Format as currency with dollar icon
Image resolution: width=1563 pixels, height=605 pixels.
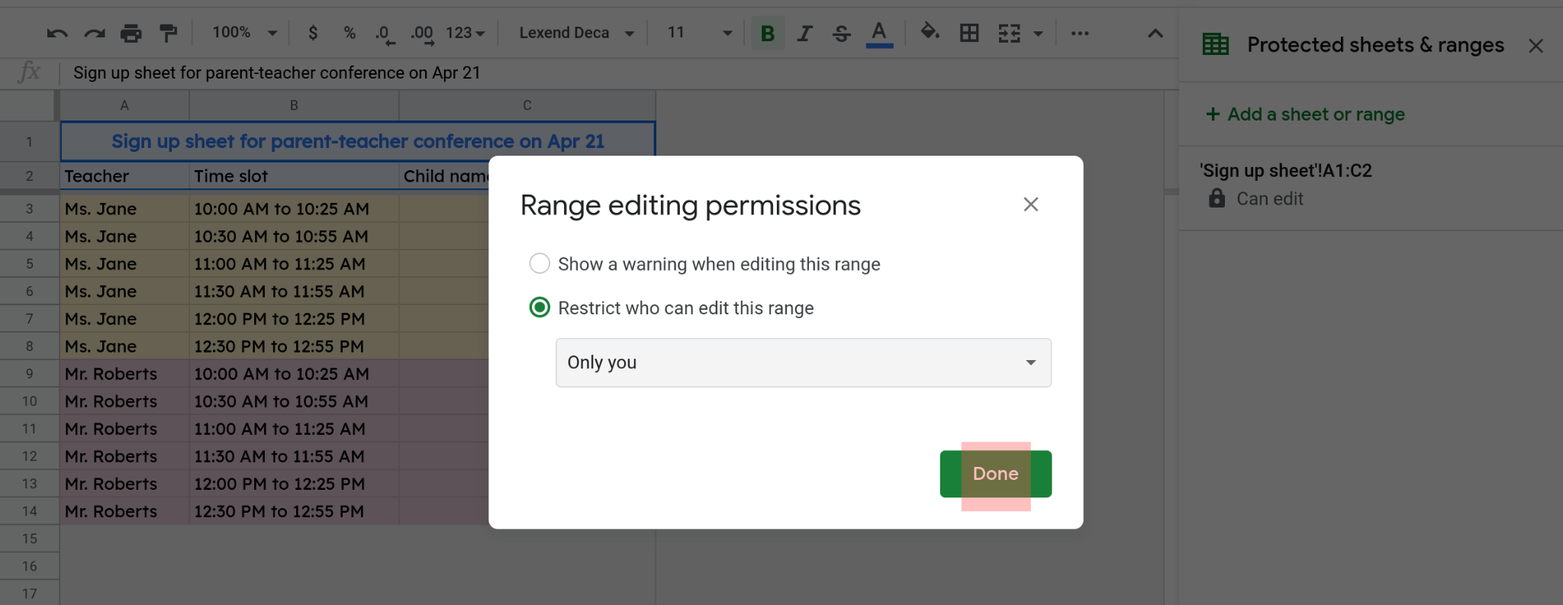[x=313, y=33]
